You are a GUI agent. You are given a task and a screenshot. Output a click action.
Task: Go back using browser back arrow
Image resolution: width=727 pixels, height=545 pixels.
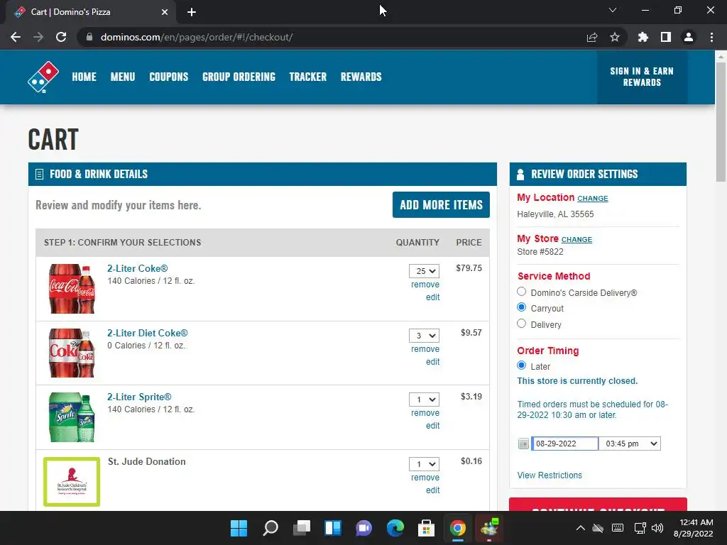click(x=16, y=37)
